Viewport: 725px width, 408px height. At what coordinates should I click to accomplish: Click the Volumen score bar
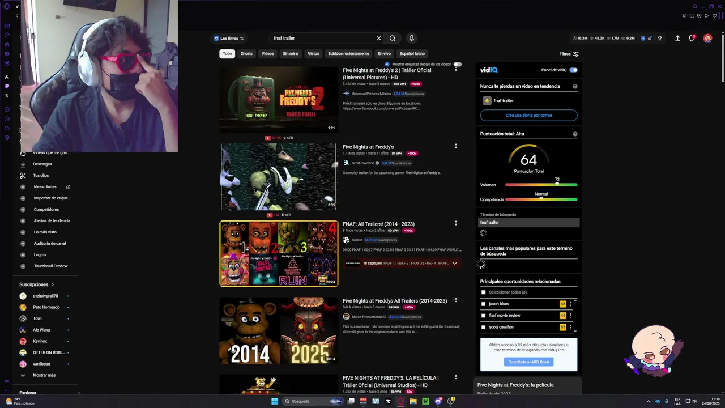point(541,185)
